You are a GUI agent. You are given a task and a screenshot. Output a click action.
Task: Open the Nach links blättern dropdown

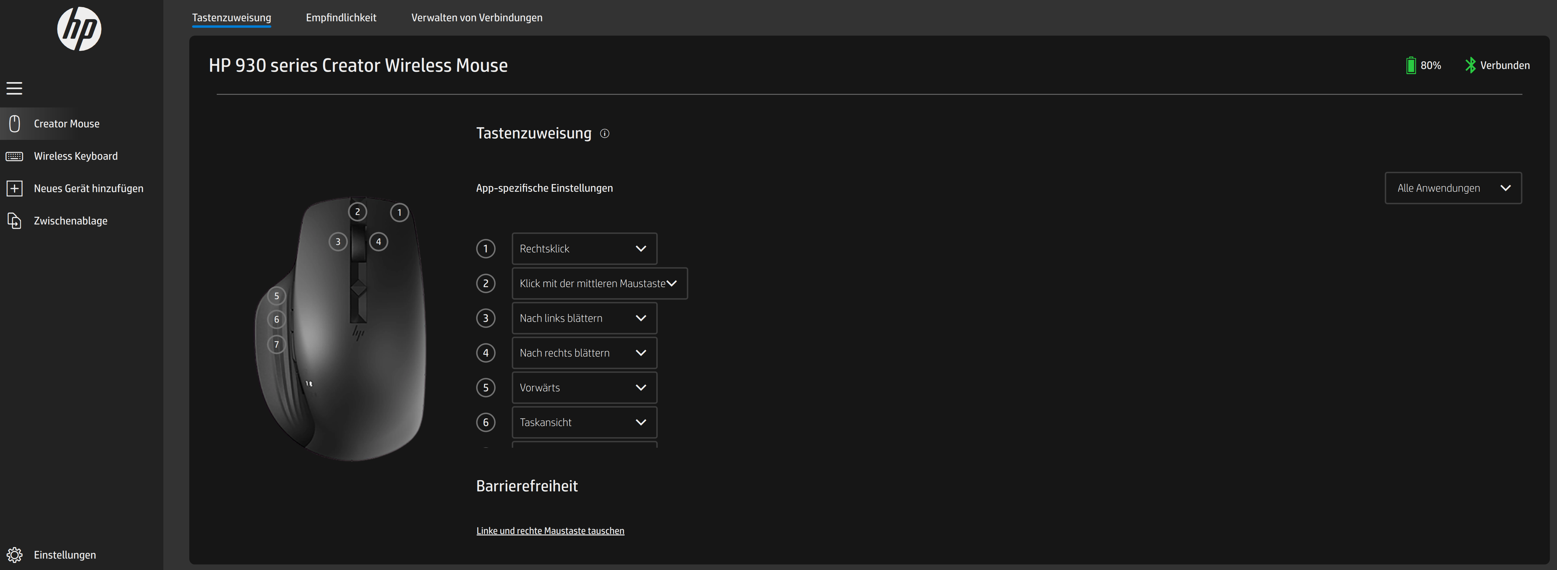coord(584,318)
